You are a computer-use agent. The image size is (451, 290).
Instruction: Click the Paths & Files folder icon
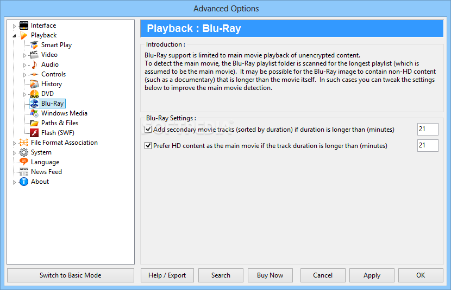[x=34, y=123]
